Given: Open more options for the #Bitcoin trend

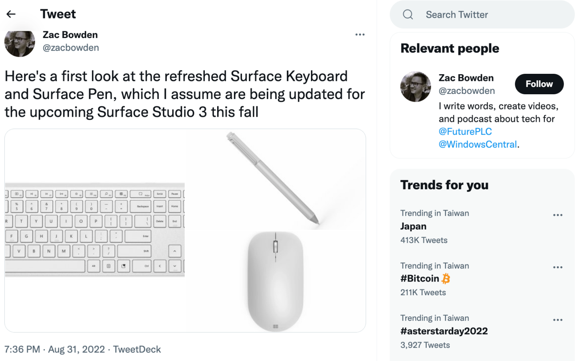Looking at the screenshot, I should pos(558,267).
